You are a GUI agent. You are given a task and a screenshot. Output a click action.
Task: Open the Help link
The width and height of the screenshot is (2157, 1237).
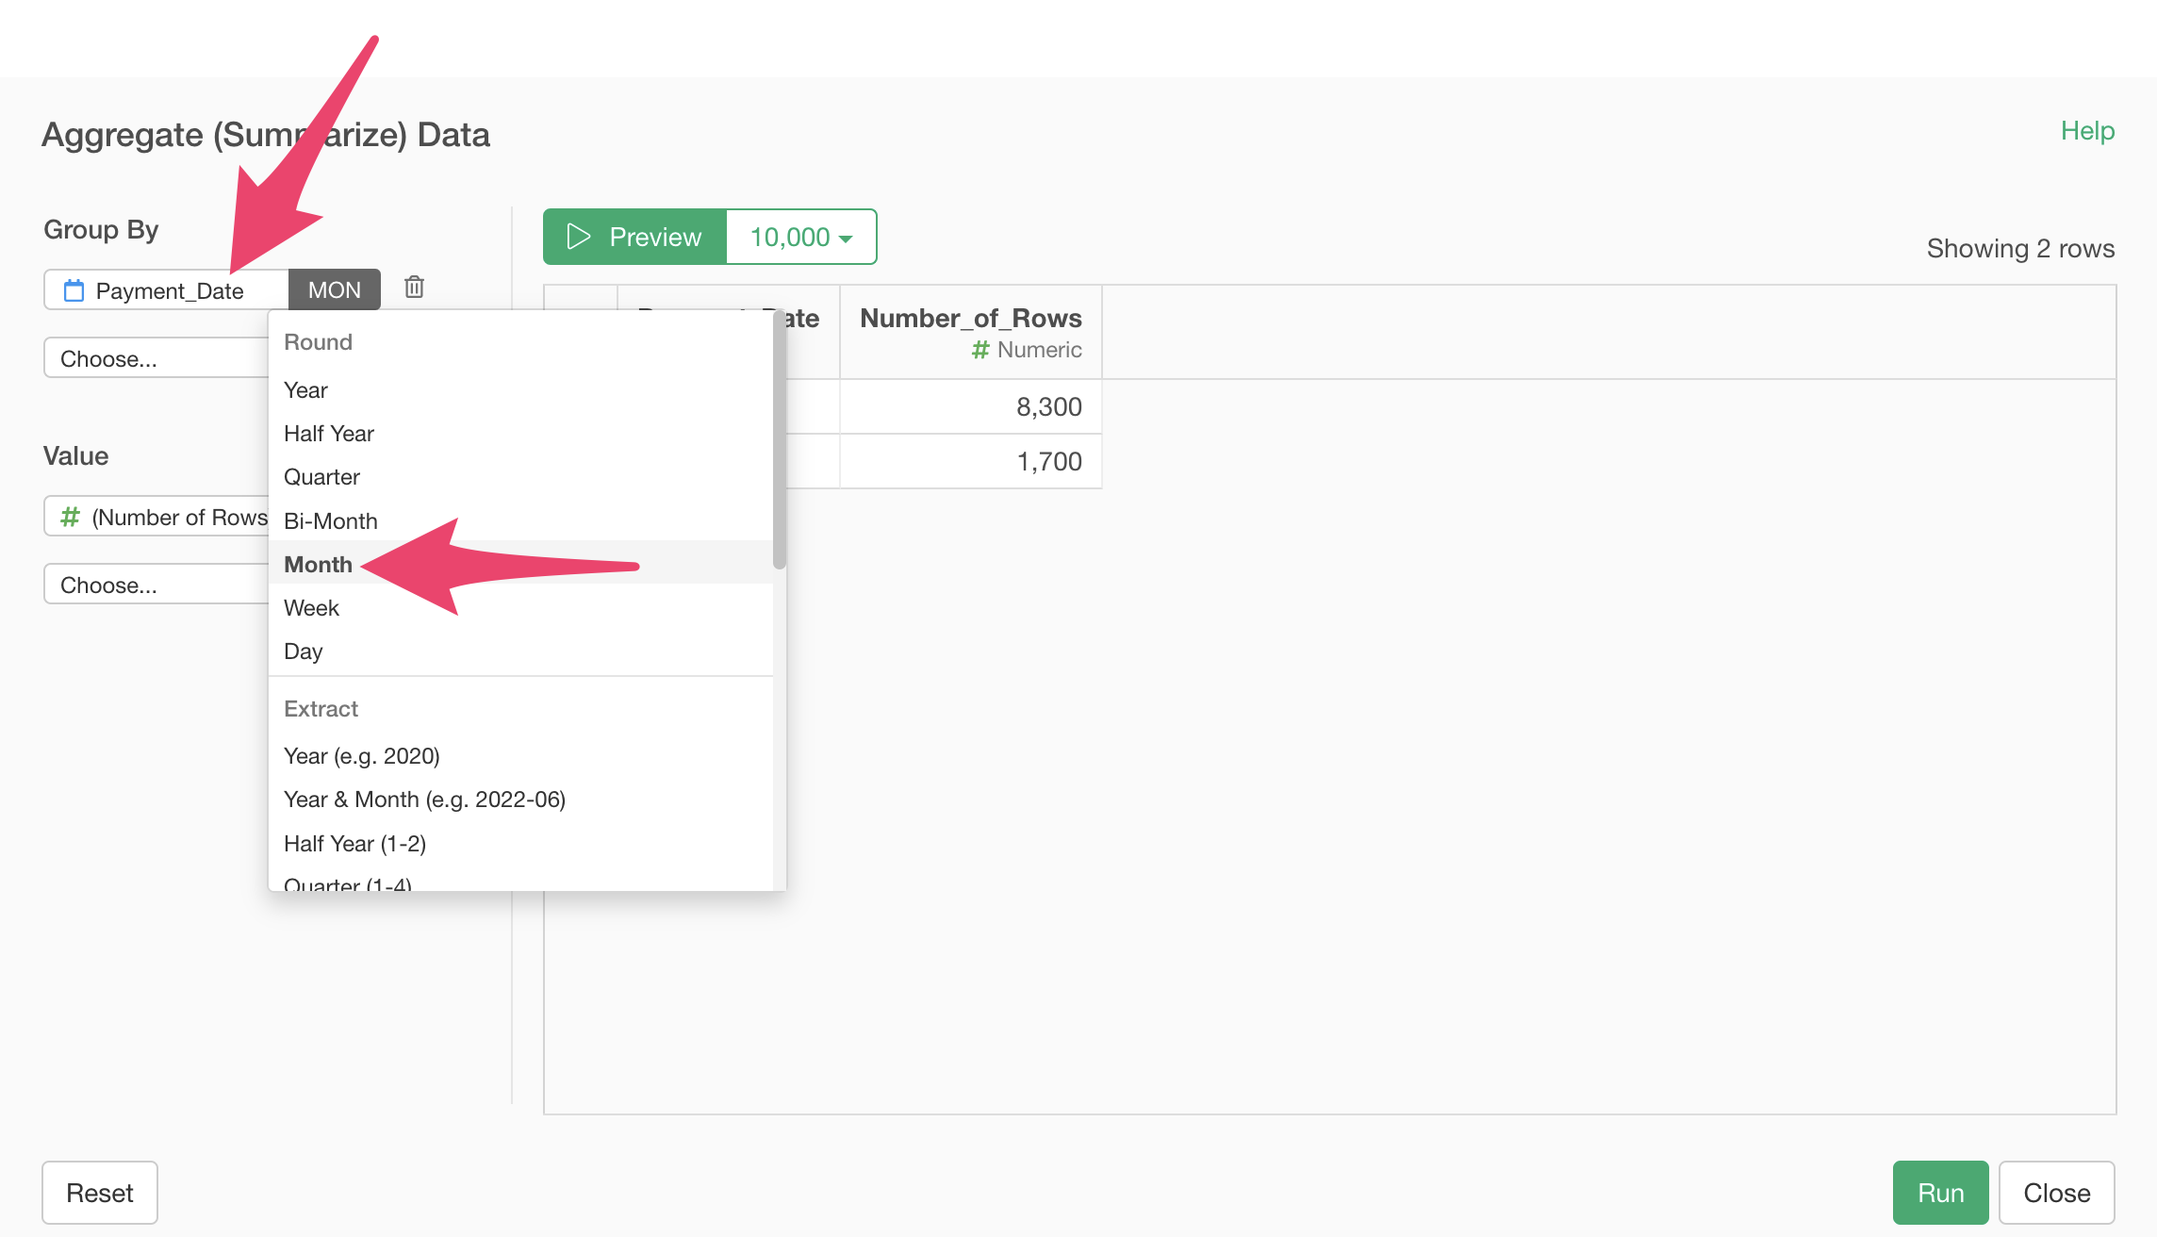click(x=2086, y=130)
